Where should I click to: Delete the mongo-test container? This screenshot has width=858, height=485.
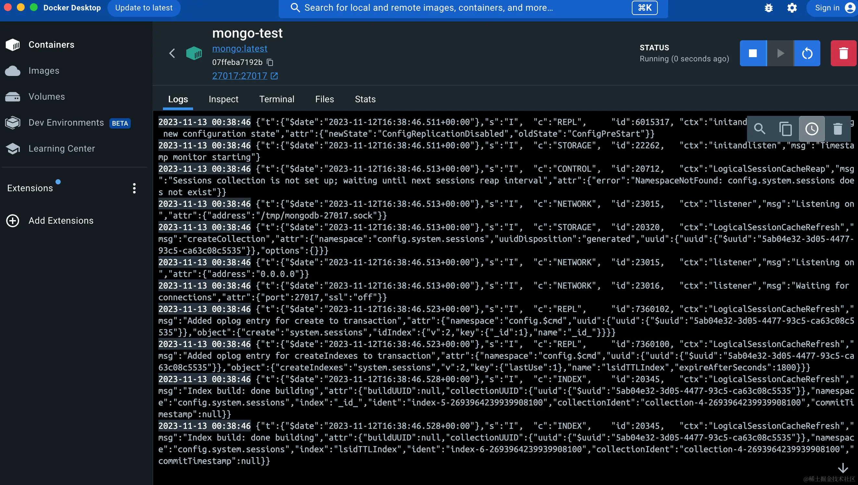point(843,53)
